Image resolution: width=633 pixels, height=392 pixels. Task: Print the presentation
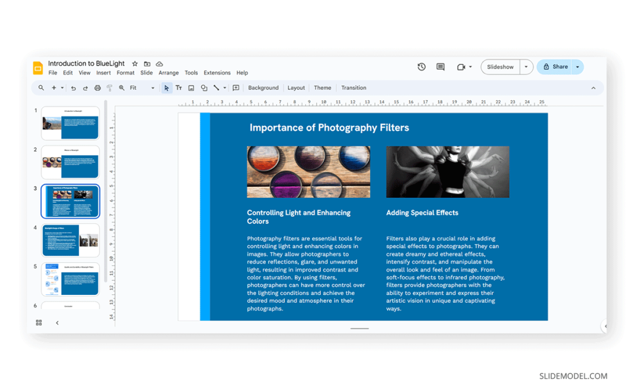click(97, 88)
